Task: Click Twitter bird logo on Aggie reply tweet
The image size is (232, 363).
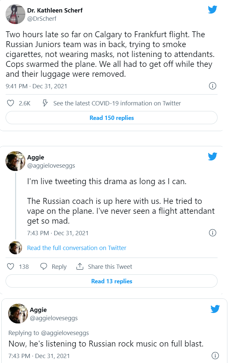Action: tap(215, 309)
